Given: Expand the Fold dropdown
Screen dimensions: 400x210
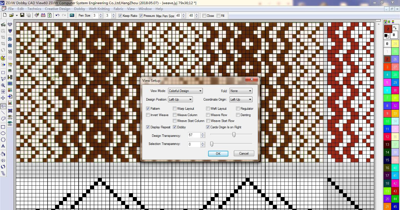Looking at the screenshot, I should [x=241, y=91].
